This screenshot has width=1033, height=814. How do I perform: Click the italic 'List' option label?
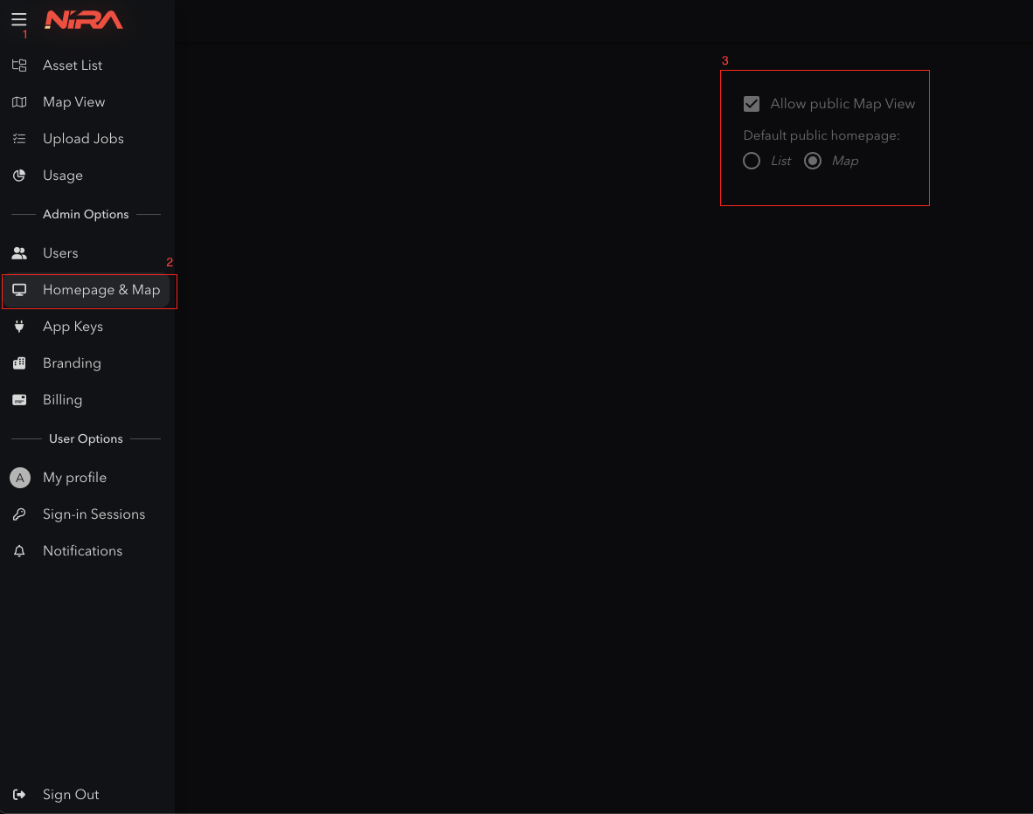point(780,161)
